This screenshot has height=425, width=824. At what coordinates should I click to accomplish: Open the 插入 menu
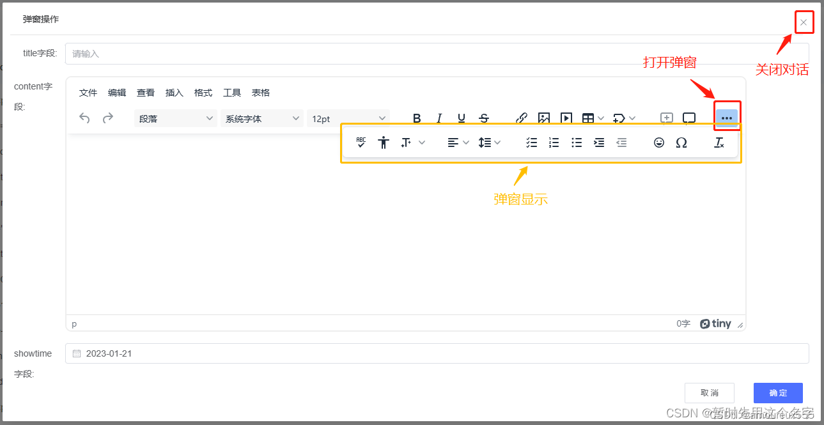tap(174, 92)
